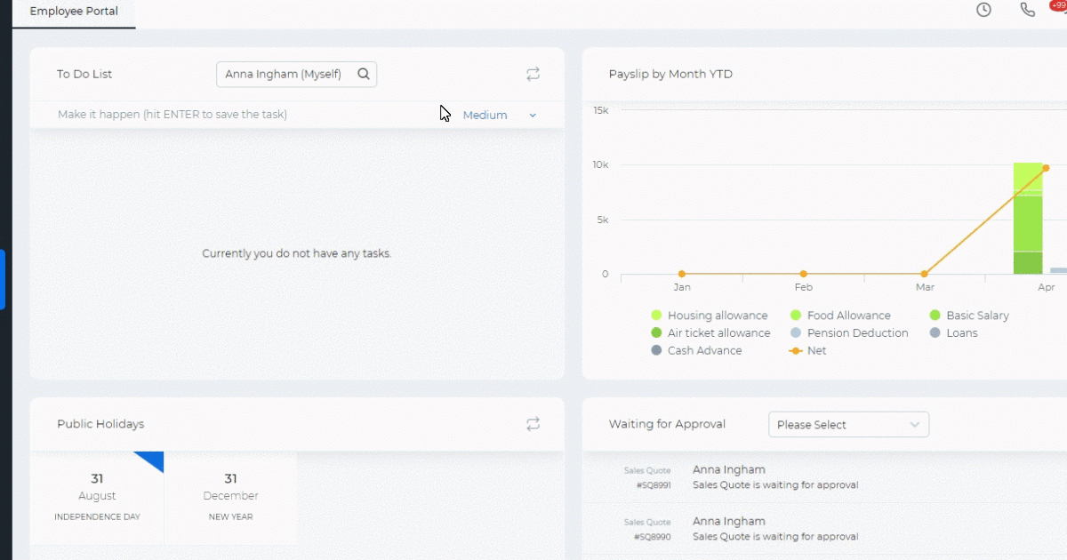Click the To Do List heading
Screen dimensions: 1067x560
[84, 75]
